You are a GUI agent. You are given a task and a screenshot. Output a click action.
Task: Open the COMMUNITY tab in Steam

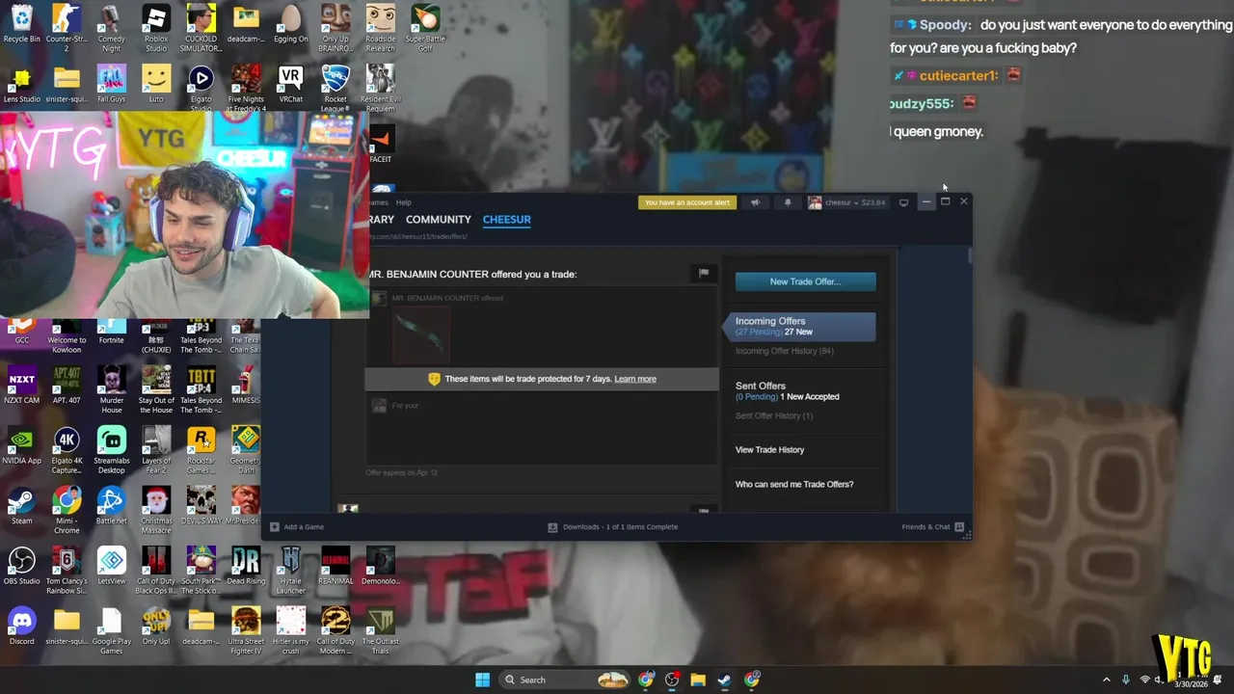[439, 220]
